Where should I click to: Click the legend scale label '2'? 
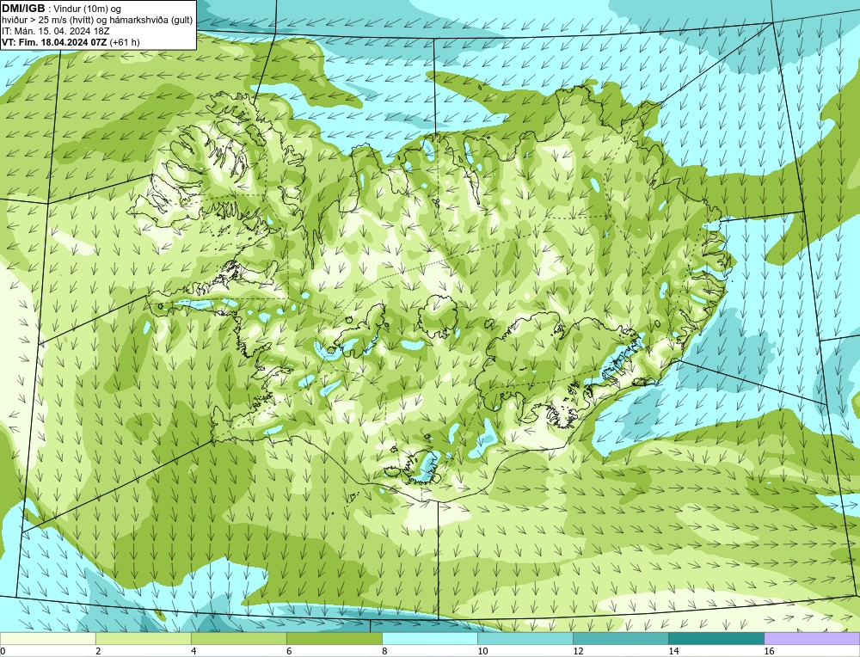[98, 651]
